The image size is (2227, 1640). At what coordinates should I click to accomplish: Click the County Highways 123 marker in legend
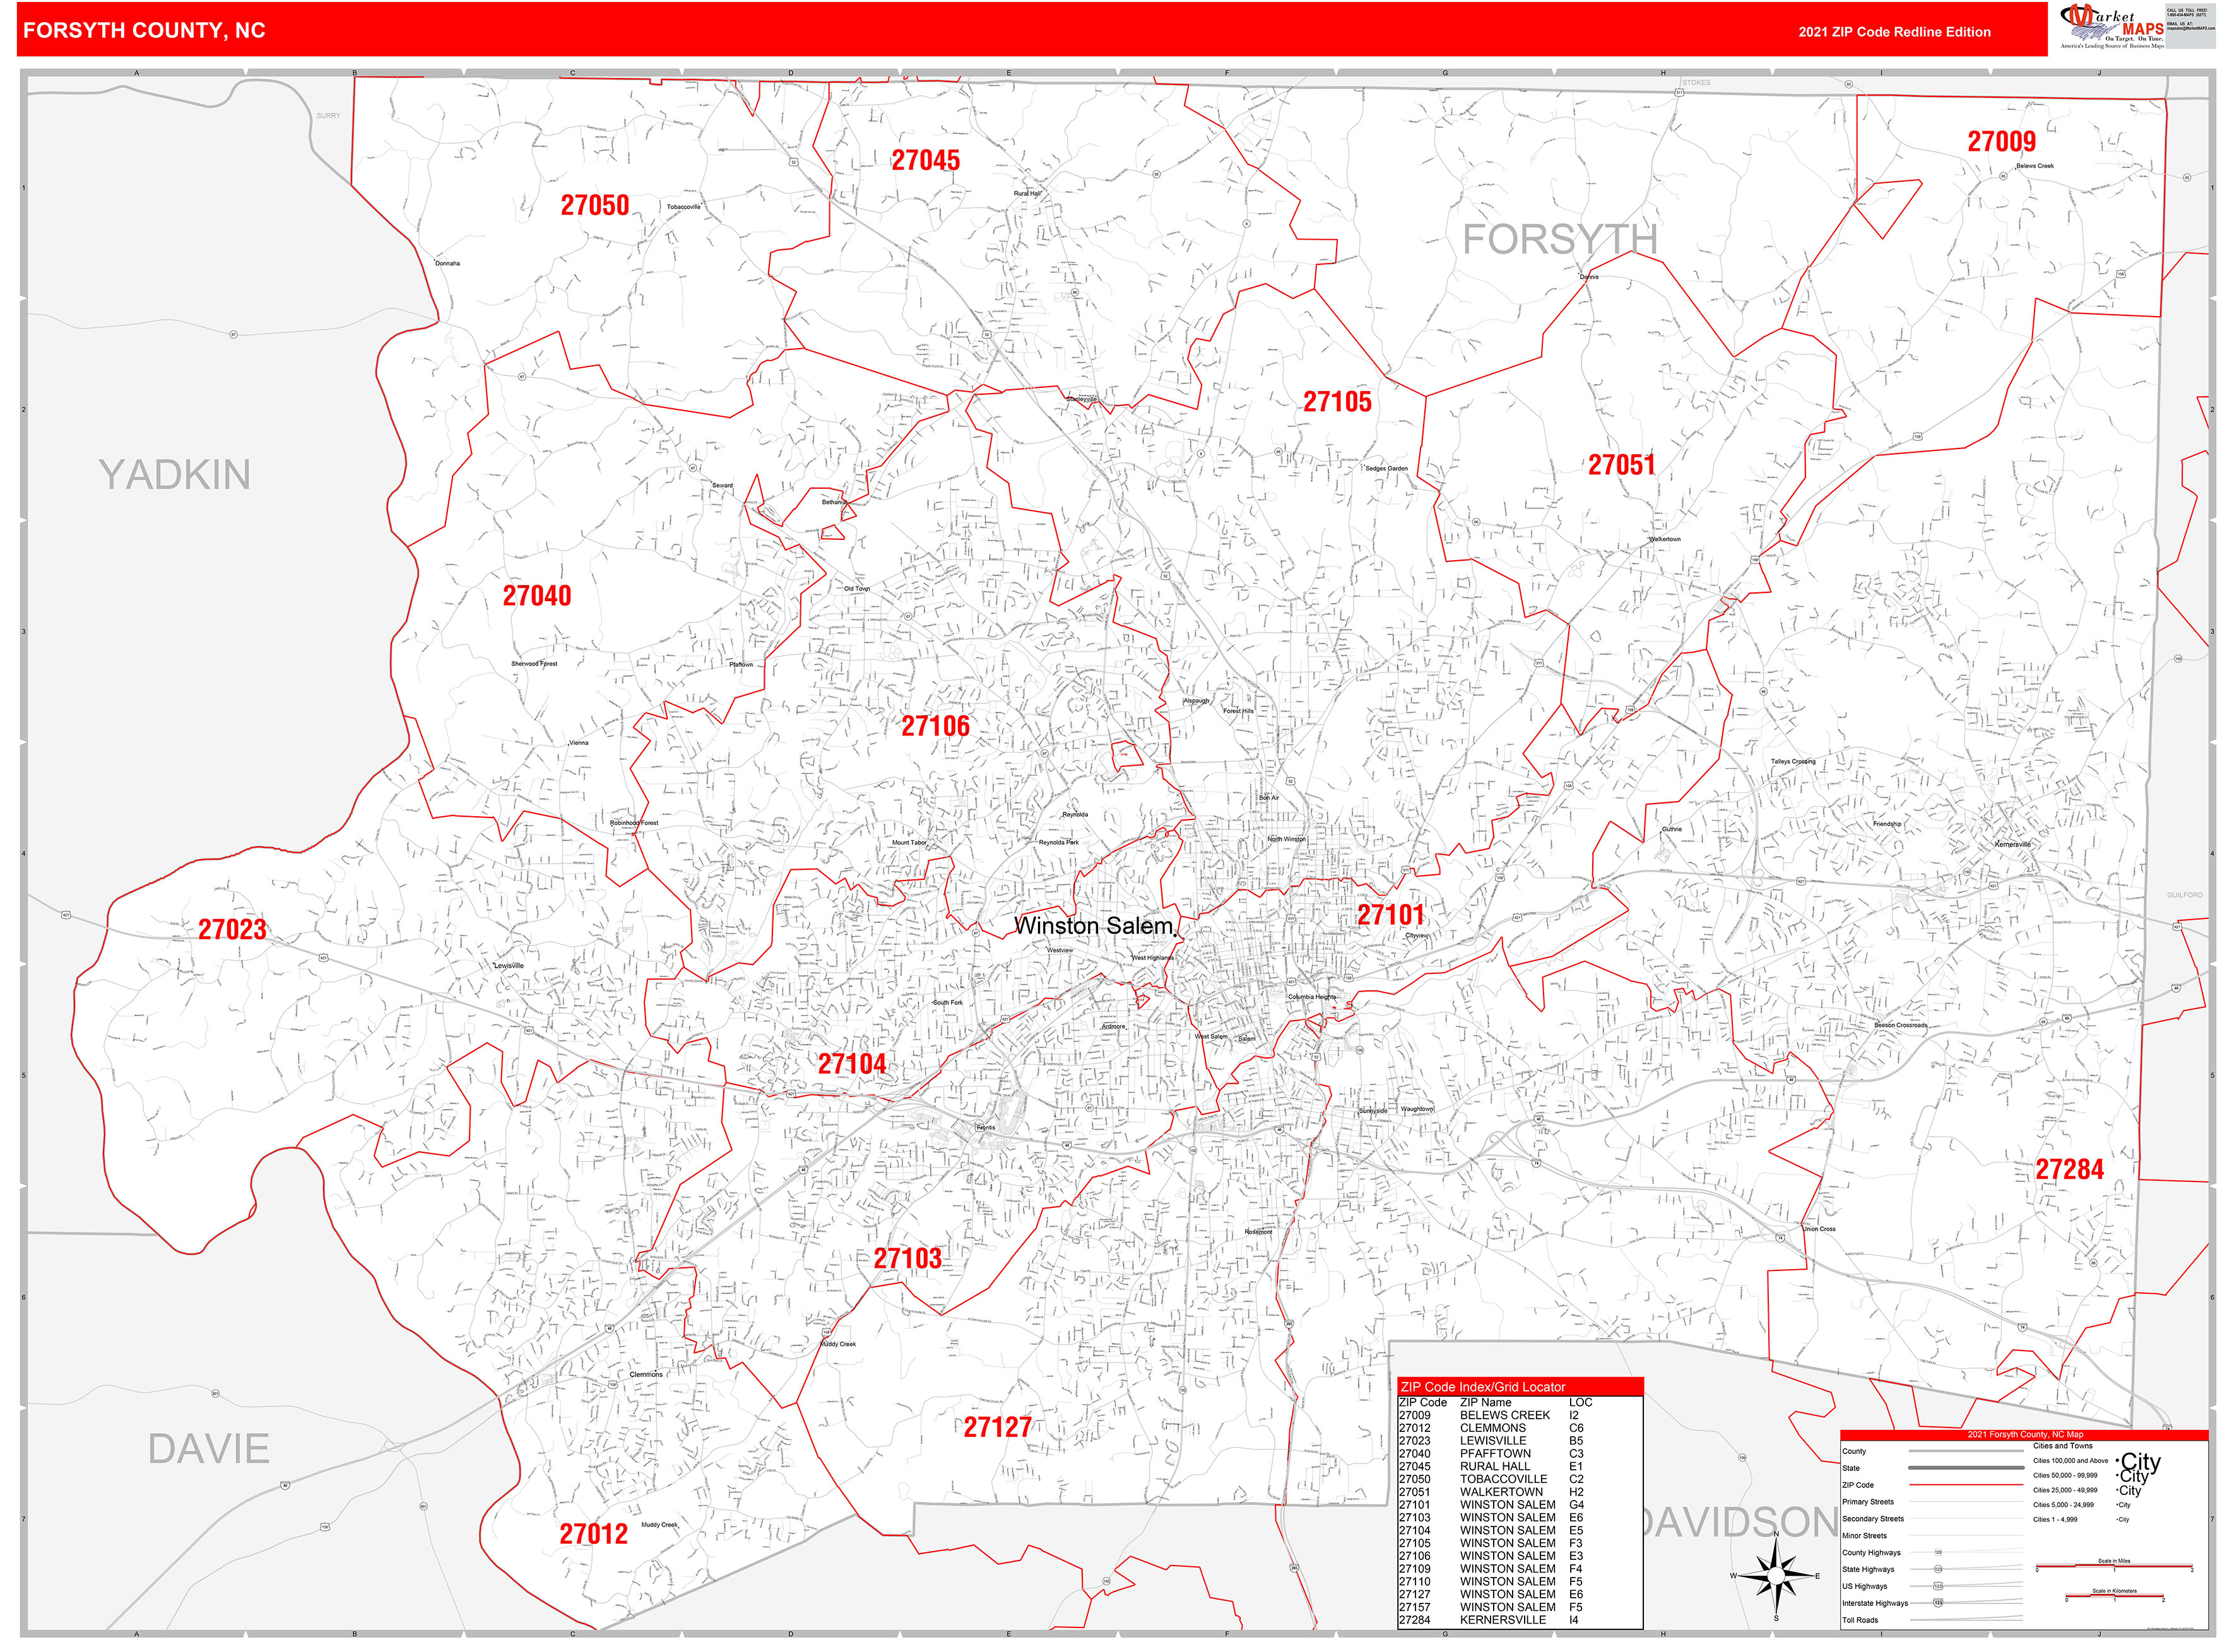[1937, 1553]
